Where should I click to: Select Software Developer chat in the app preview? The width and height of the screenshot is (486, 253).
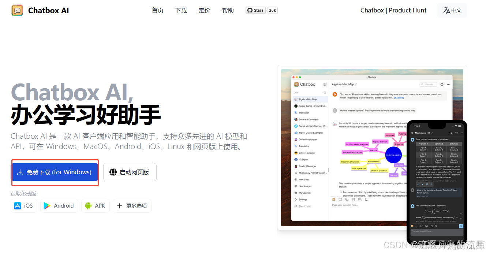pos(310,119)
